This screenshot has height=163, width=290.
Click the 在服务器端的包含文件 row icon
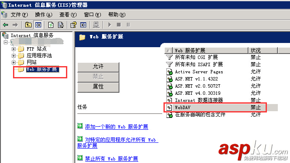click(169, 115)
